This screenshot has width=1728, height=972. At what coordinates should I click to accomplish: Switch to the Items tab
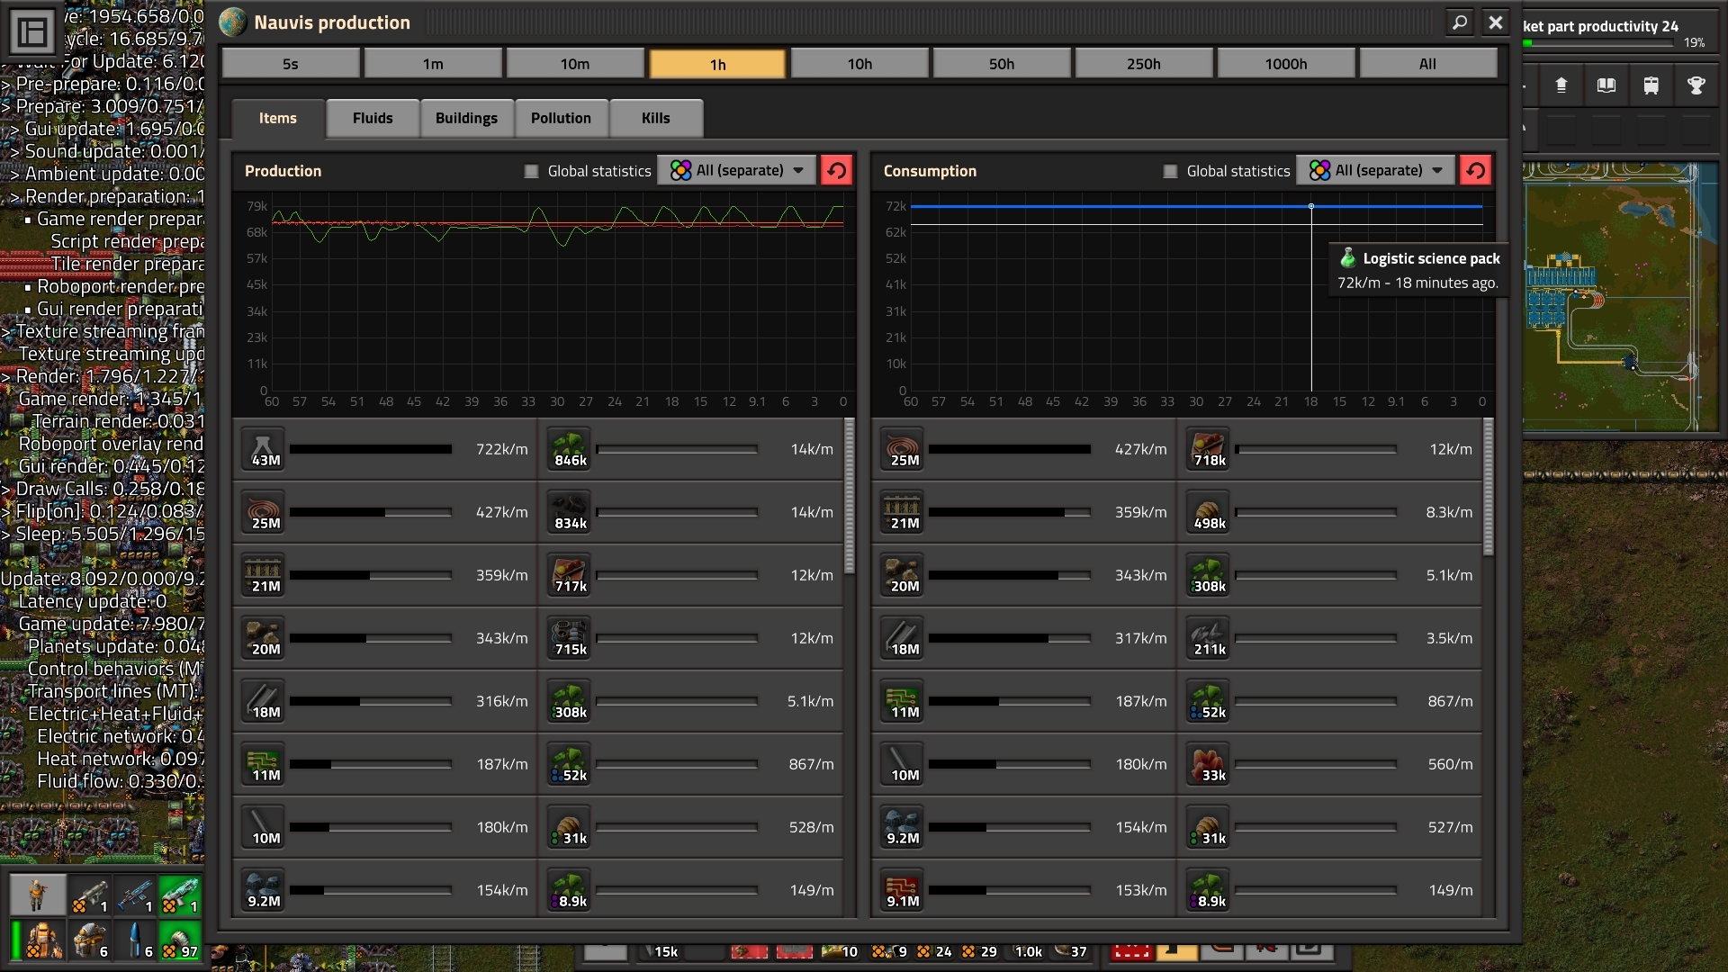(277, 118)
